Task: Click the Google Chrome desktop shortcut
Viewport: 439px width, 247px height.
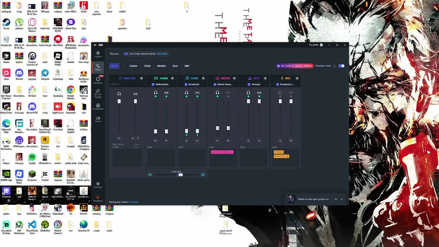Action: point(71,91)
